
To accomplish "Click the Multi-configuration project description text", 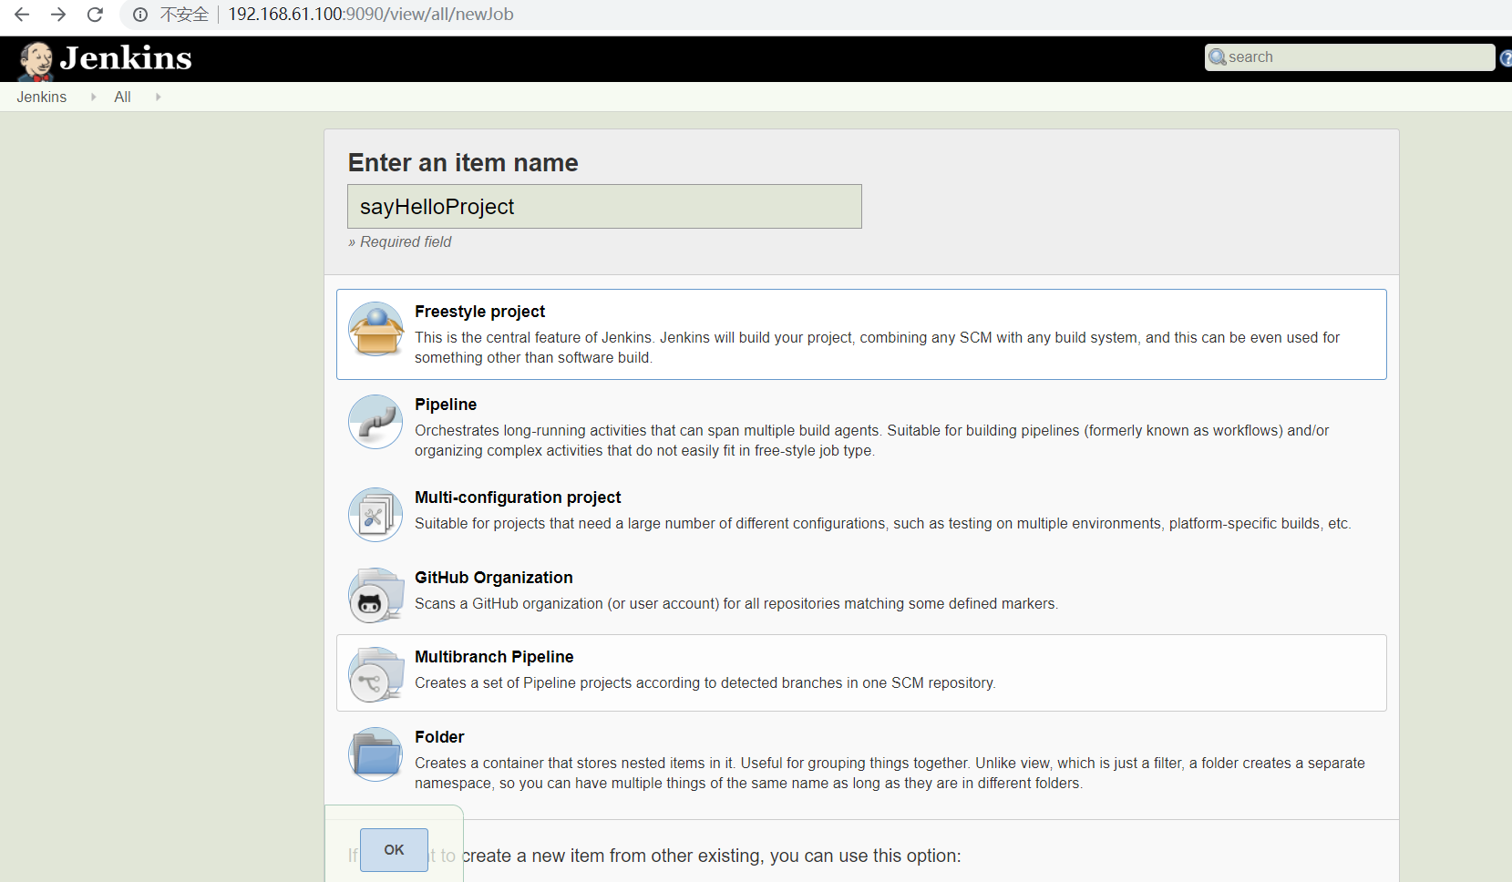I will pyautogui.click(x=882, y=523).
